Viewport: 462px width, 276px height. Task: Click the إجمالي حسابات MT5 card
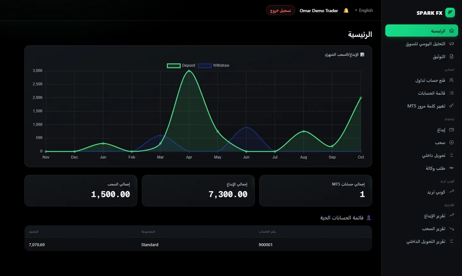point(316,191)
